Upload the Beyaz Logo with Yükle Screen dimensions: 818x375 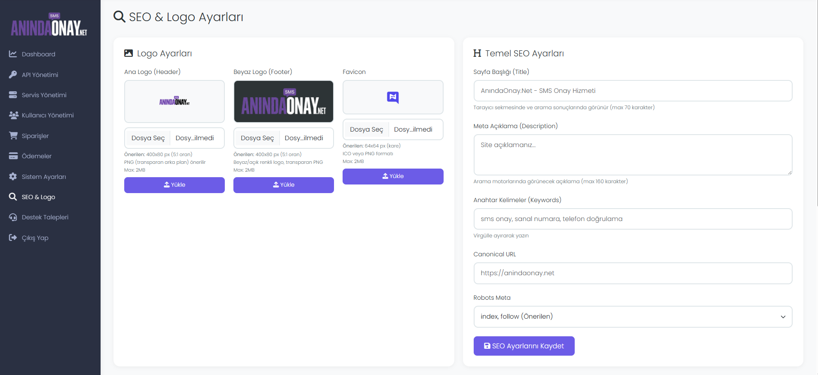tap(284, 185)
